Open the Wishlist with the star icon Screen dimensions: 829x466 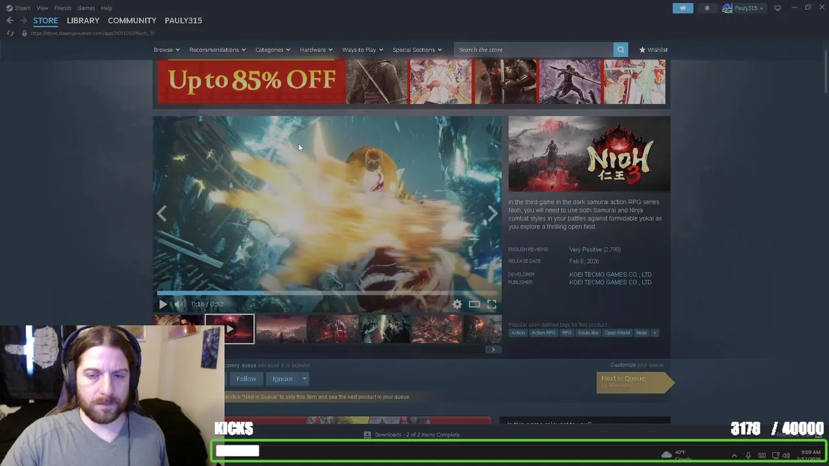[653, 50]
